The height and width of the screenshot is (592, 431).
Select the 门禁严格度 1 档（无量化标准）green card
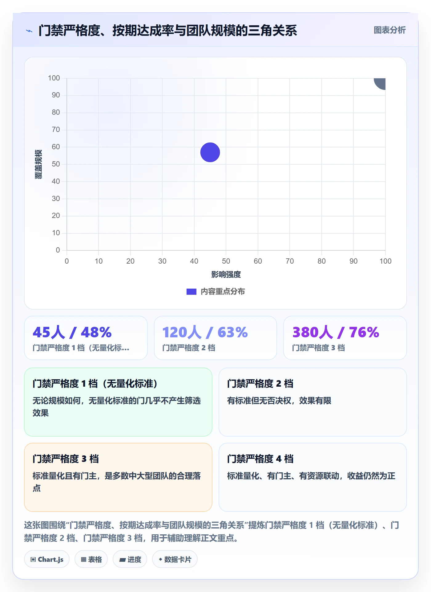(x=118, y=402)
